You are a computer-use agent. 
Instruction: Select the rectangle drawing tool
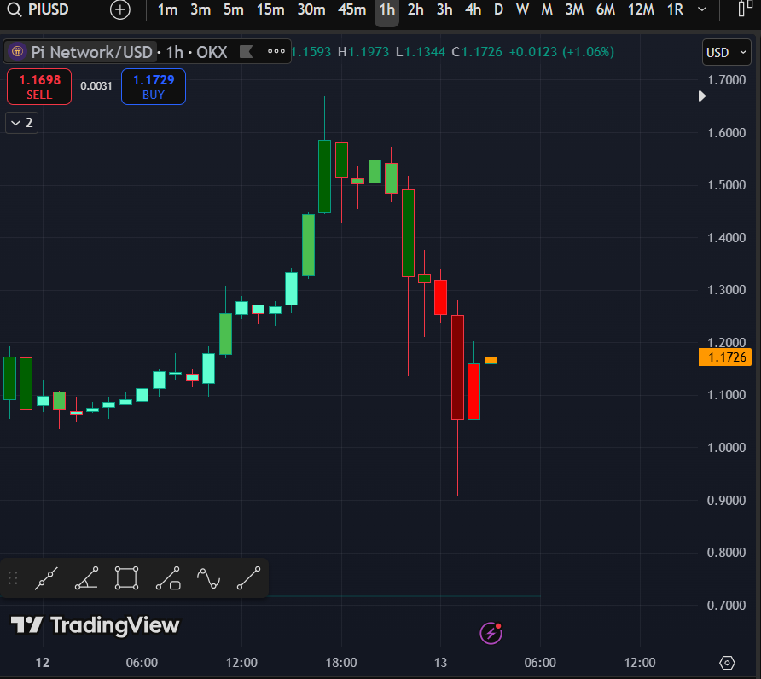(x=126, y=578)
